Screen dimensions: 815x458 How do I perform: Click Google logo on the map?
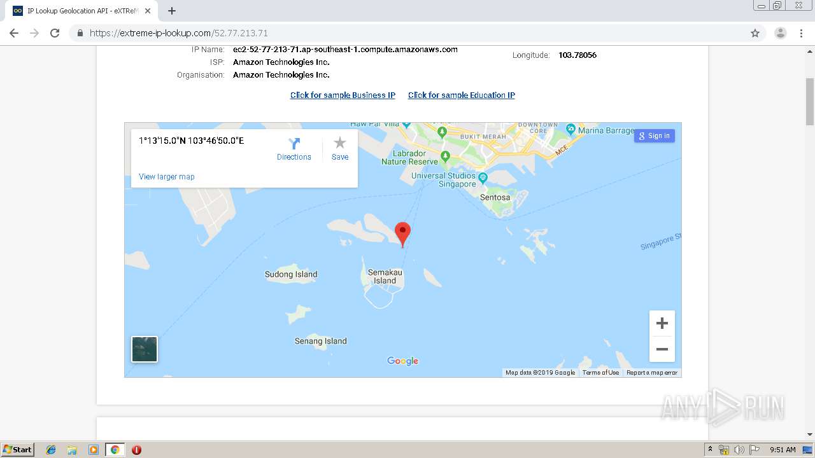coord(403,361)
